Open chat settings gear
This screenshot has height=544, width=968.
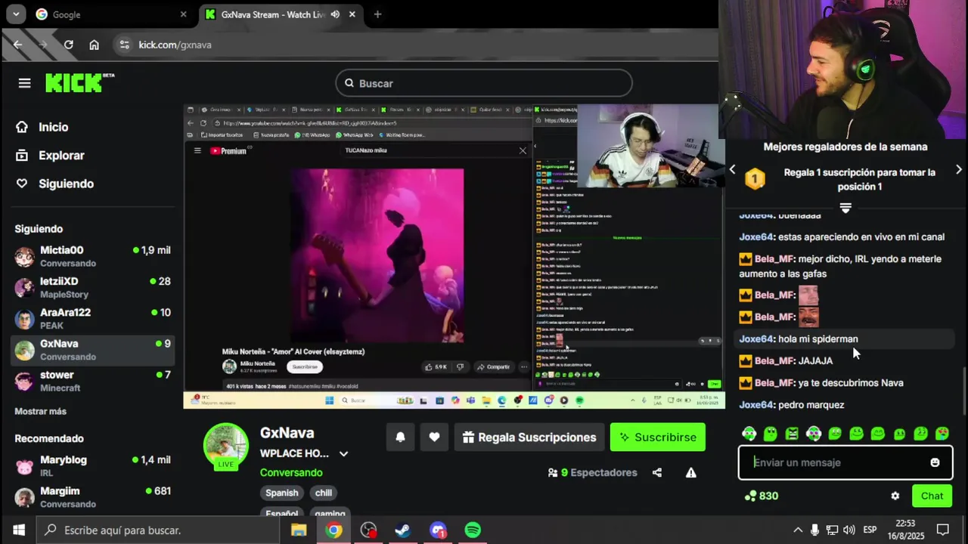895,496
